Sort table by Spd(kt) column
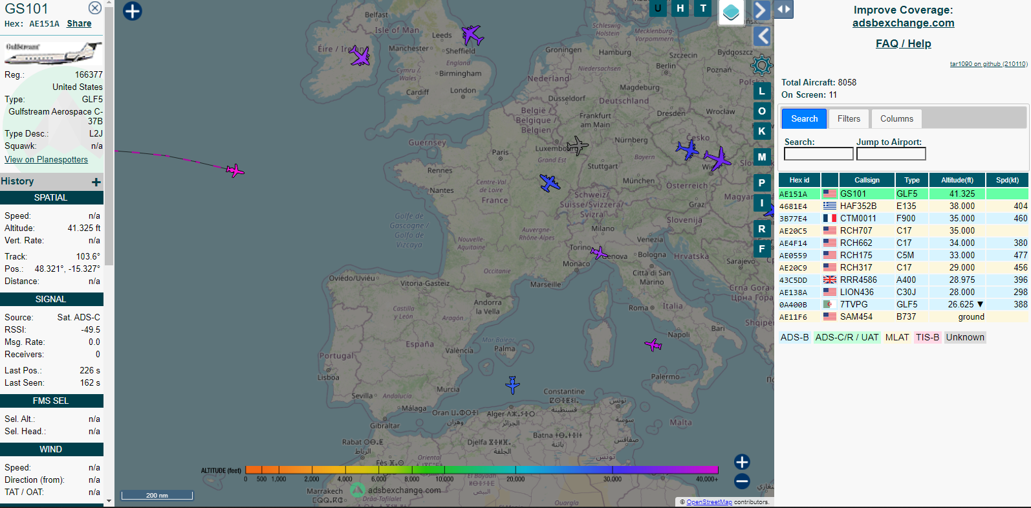This screenshot has height=508, width=1031. click(x=1007, y=180)
